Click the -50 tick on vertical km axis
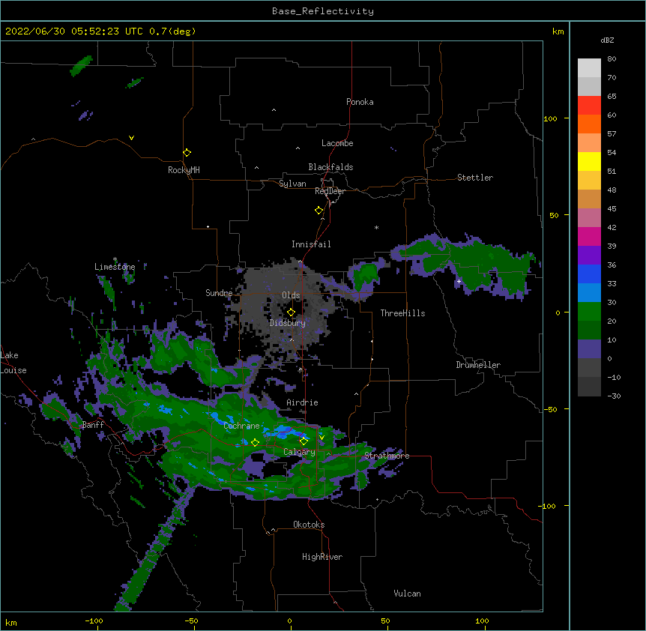This screenshot has width=646, height=631. tap(550, 409)
